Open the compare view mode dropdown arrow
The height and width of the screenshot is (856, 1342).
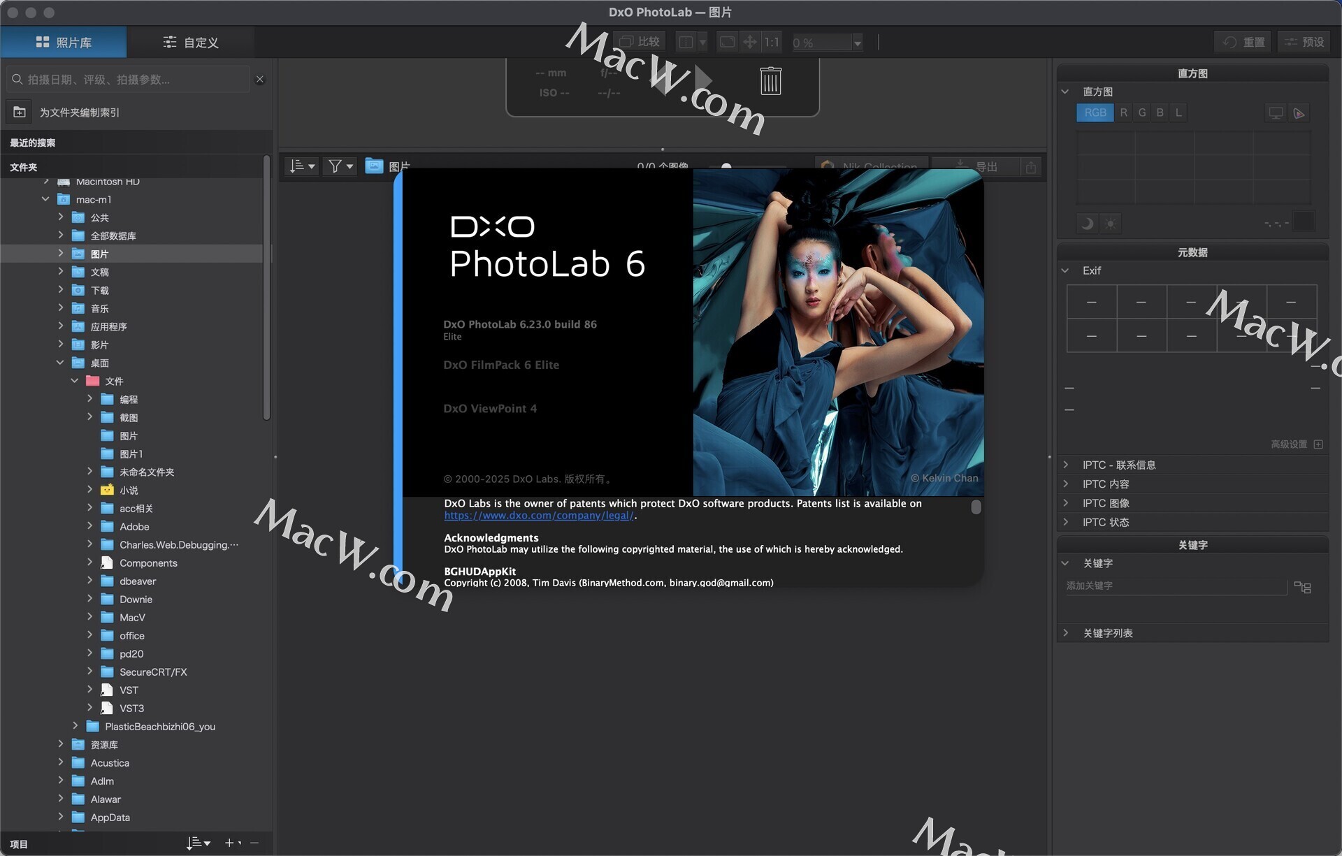[x=702, y=42]
